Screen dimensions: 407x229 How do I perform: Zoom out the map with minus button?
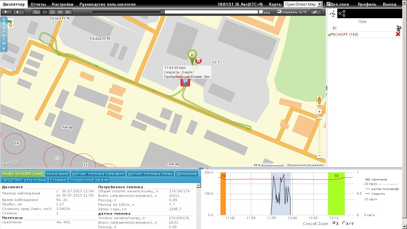coord(319,156)
